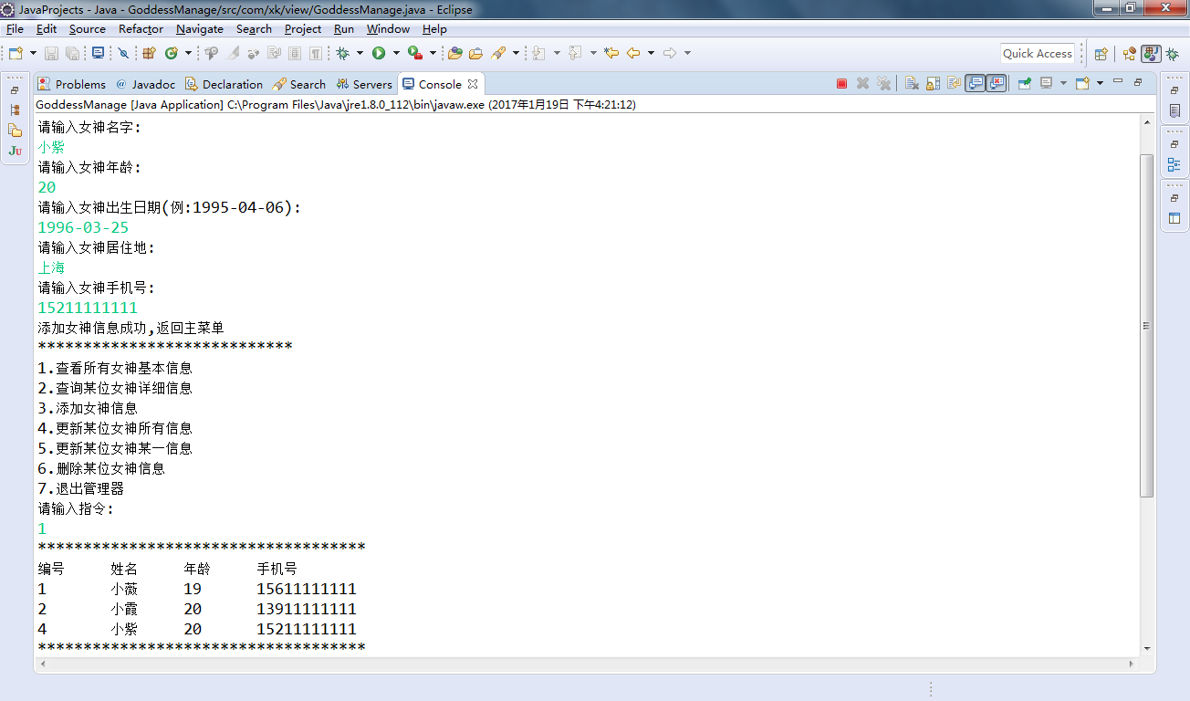Switch to the Debug perspective icon
1190x701 pixels.
click(1172, 54)
